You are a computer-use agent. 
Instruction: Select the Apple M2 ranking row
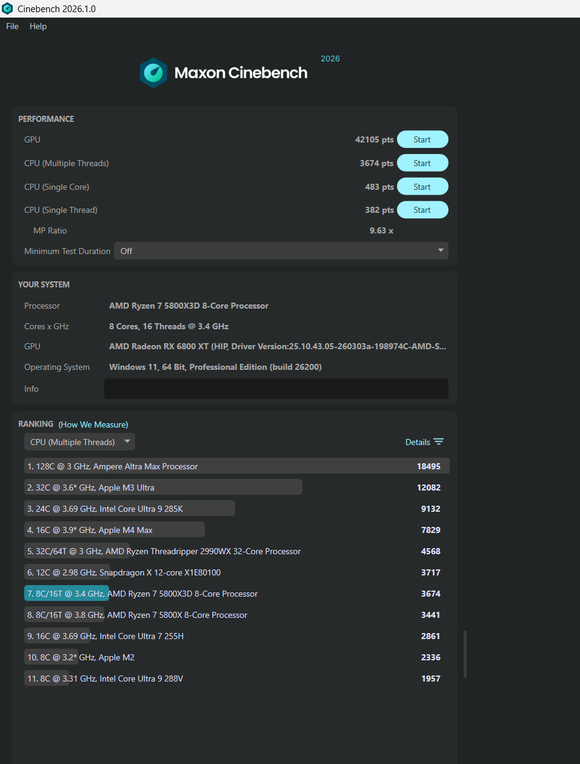pyautogui.click(x=237, y=657)
